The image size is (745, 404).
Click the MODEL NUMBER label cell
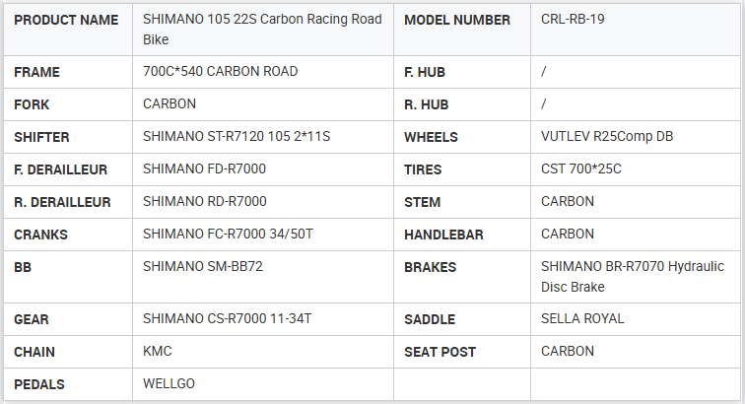(x=457, y=20)
